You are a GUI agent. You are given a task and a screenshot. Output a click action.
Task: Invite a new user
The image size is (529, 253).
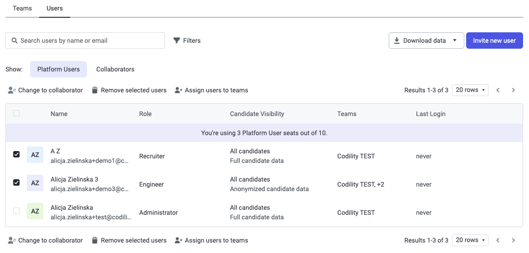coord(494,40)
